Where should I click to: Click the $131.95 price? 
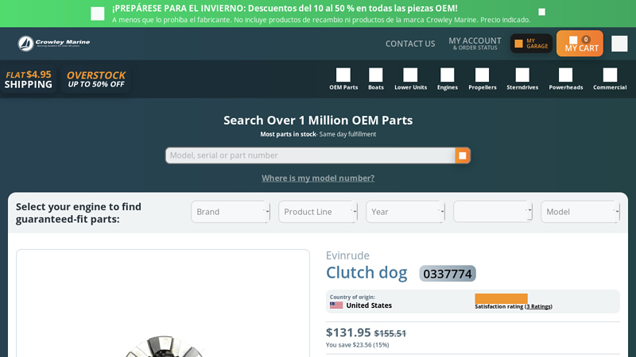(348, 332)
